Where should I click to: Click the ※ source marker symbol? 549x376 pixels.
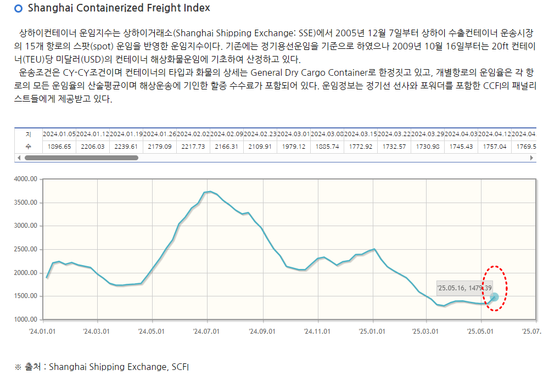[17, 367]
